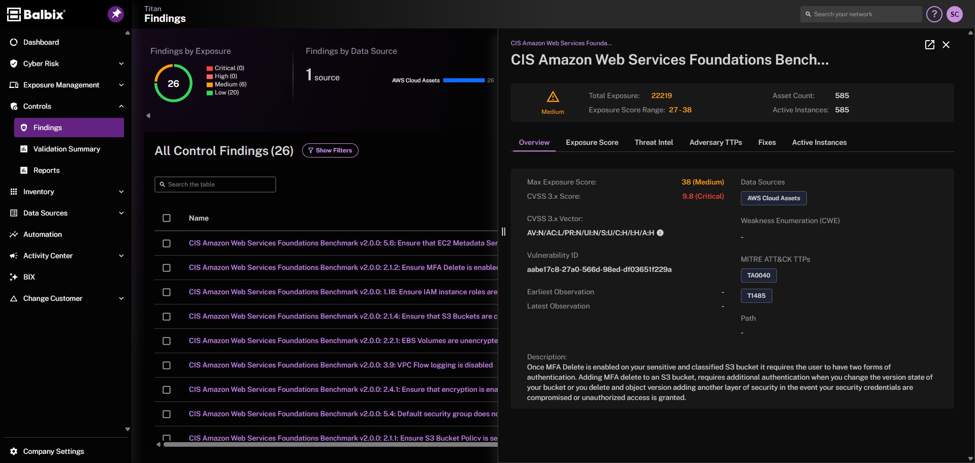Click the Balbix logo
Image resolution: width=975 pixels, height=463 pixels.
36,14
